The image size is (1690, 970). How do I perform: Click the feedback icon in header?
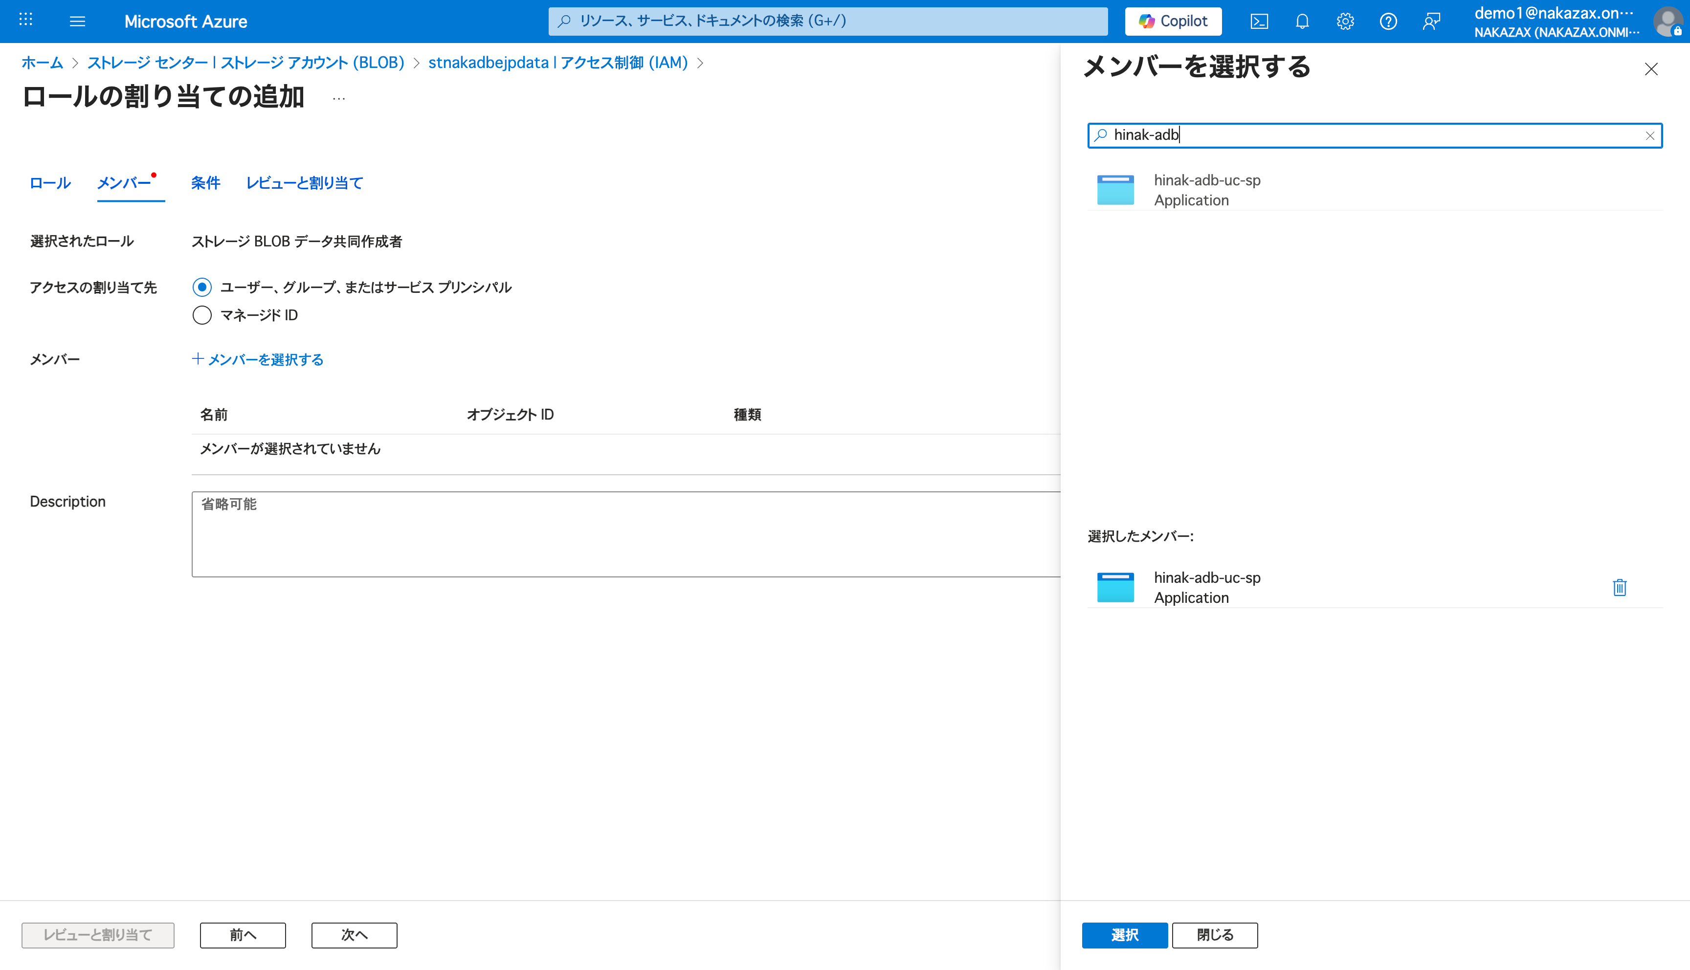tap(1431, 22)
